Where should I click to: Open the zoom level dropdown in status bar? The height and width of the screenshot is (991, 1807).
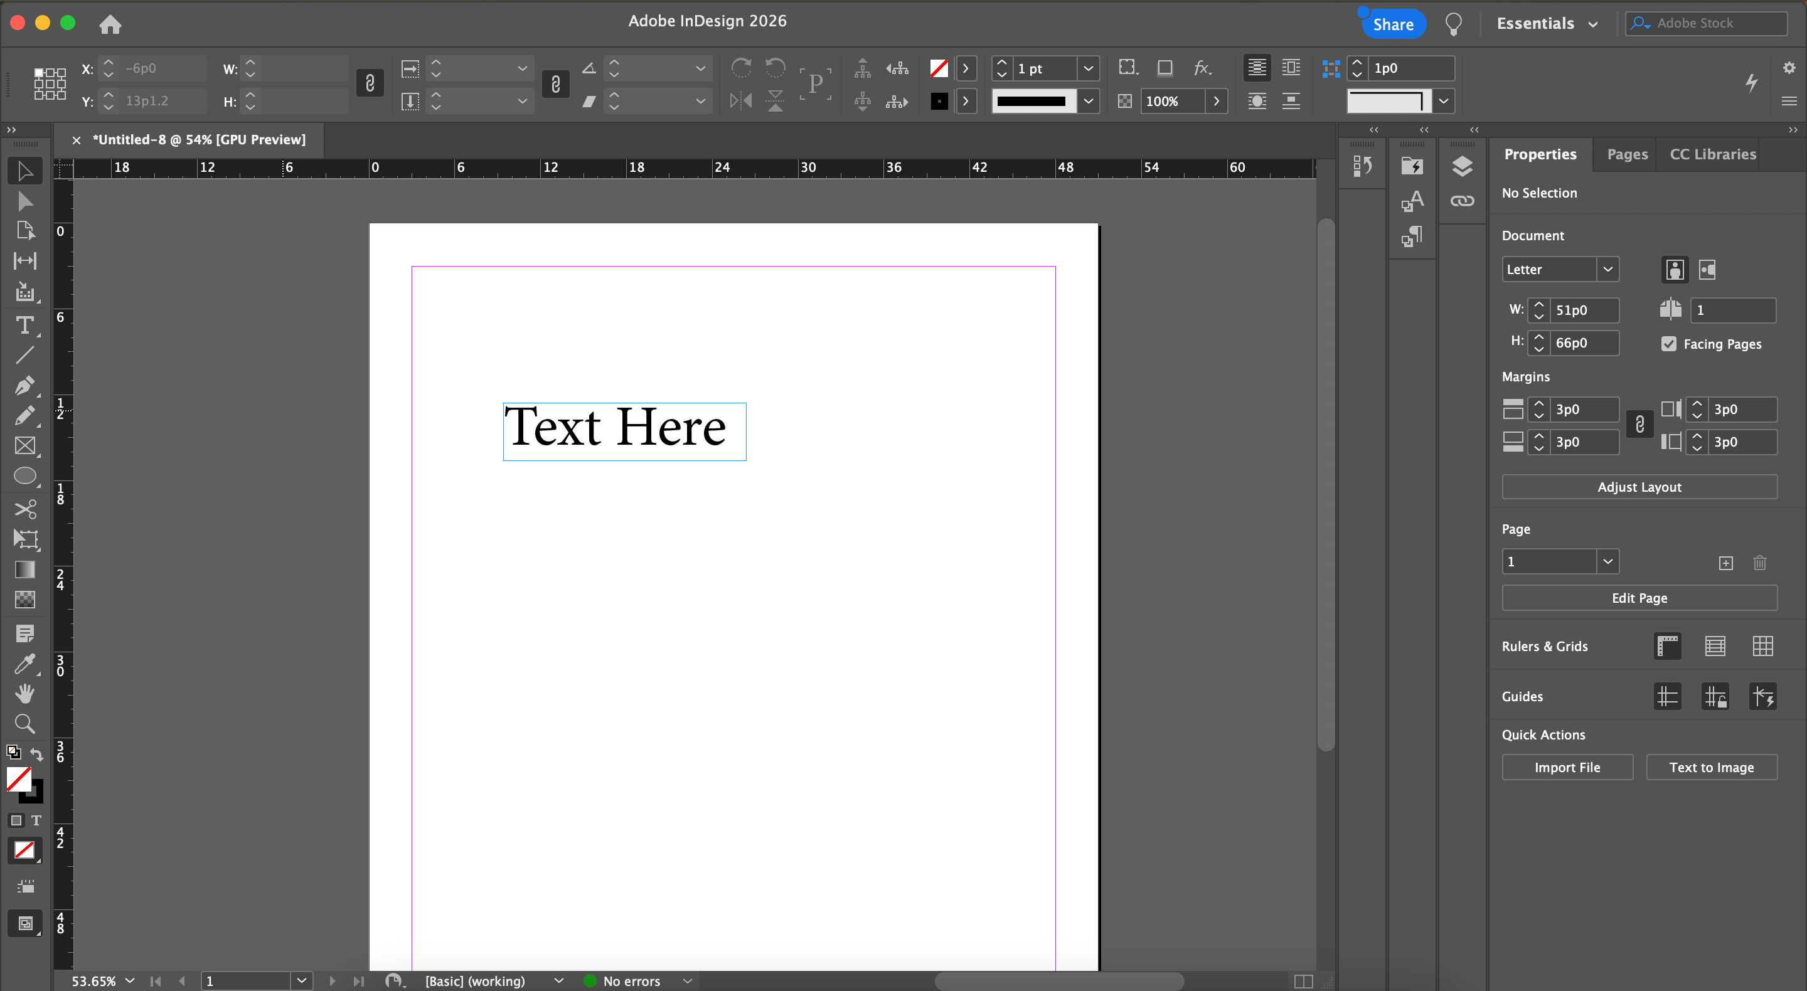point(130,980)
